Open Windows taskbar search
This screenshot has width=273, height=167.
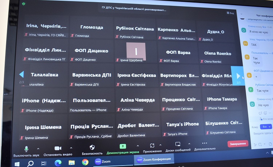31,163
